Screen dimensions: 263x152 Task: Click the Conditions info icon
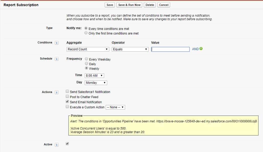(57, 43)
